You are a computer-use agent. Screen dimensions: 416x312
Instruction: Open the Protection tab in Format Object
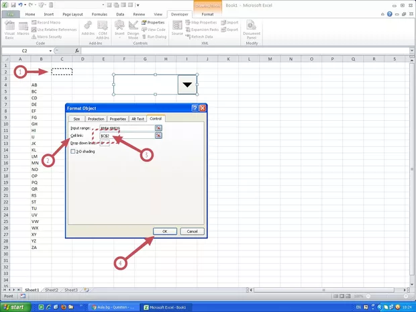pyautogui.click(x=96, y=119)
